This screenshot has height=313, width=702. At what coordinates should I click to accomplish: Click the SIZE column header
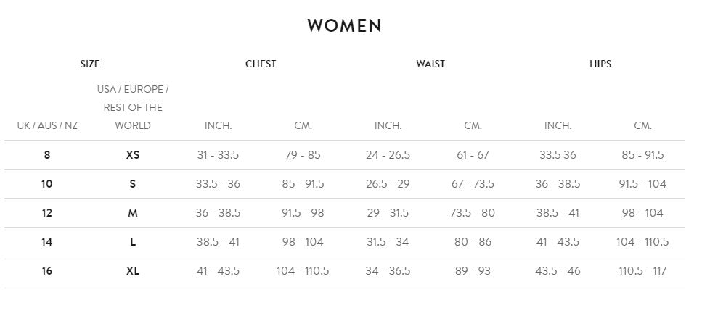click(90, 64)
